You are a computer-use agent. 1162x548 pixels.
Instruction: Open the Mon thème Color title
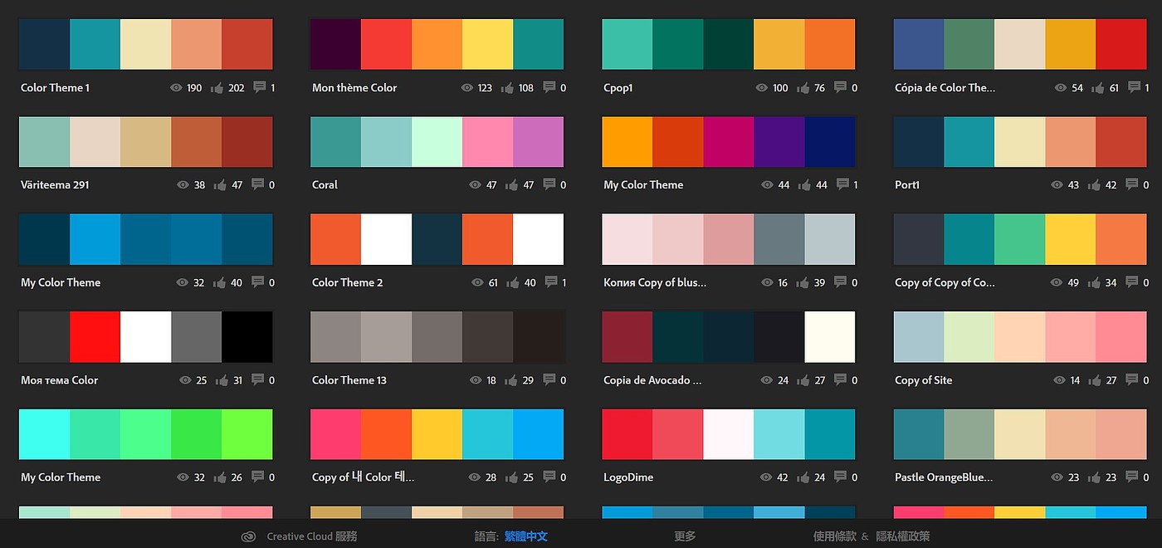pyautogui.click(x=354, y=87)
